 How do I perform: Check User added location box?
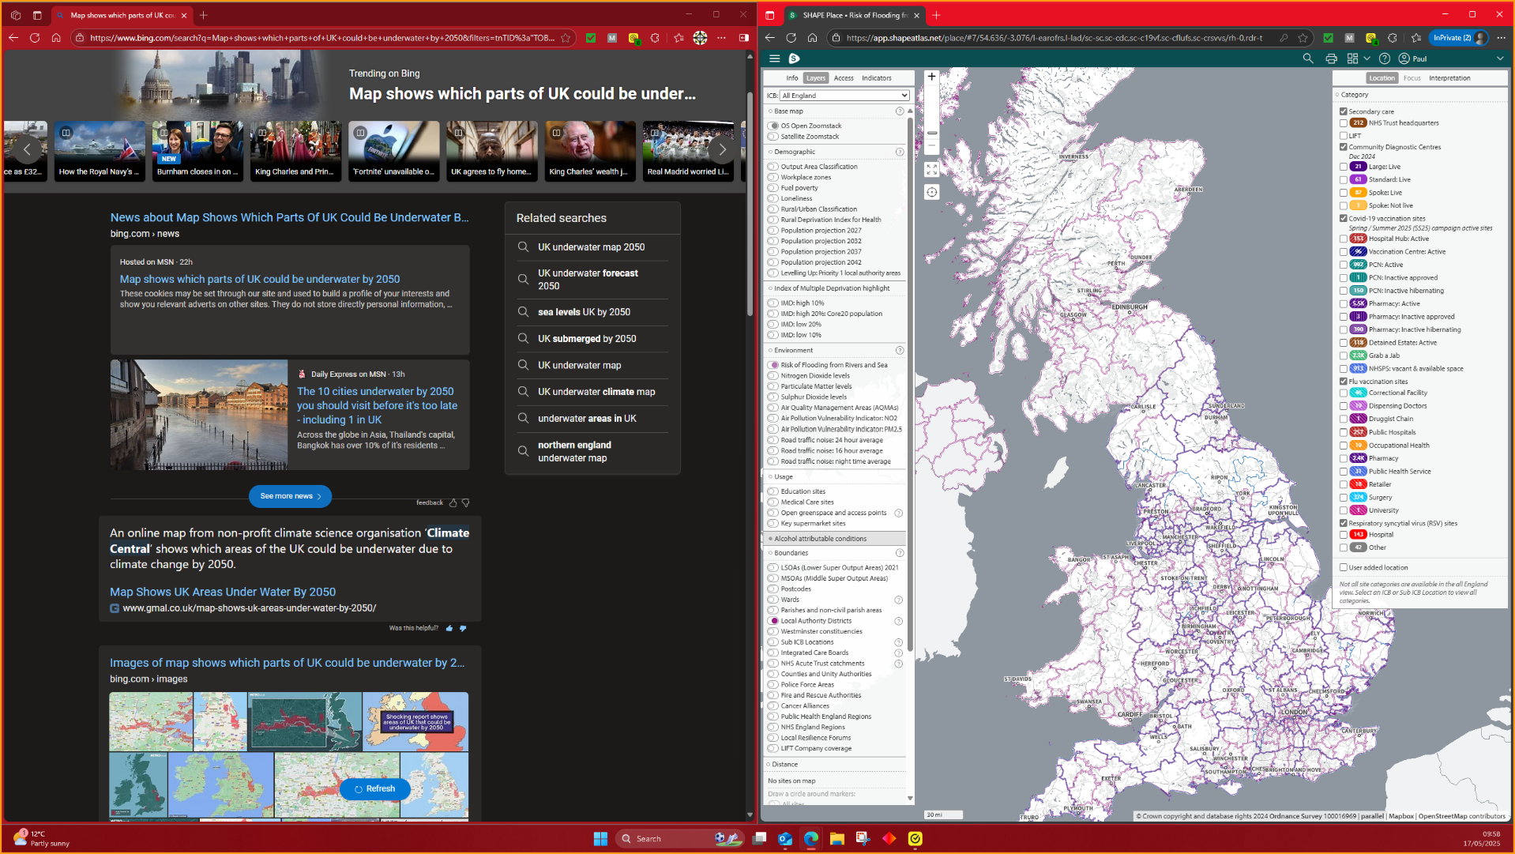click(1344, 567)
